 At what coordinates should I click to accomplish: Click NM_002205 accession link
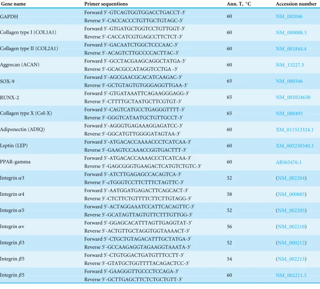(291, 211)
